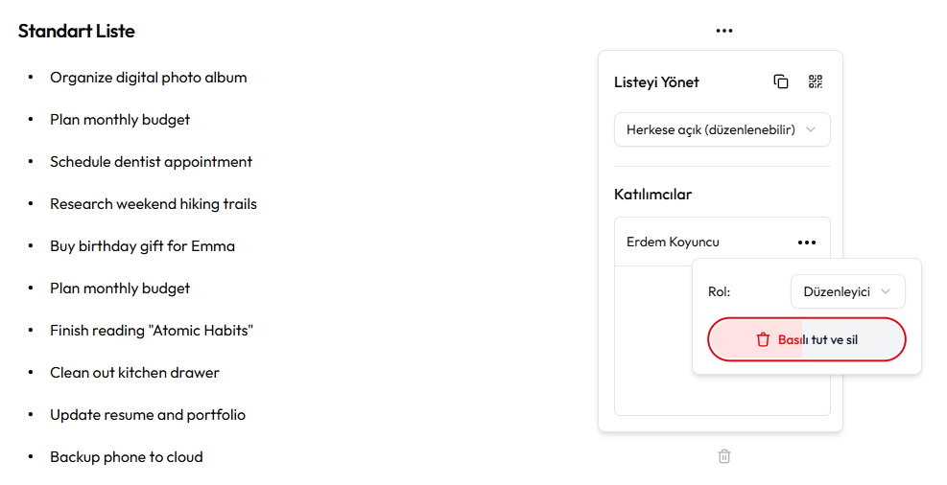Screen dimensions: 947x485
Task: Click the trash icon below the panel
Action: click(x=724, y=456)
